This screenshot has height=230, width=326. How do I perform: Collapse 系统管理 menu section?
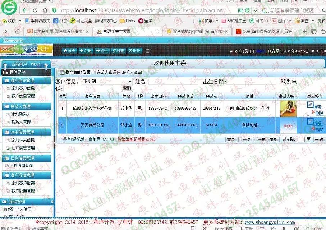pos(25,202)
